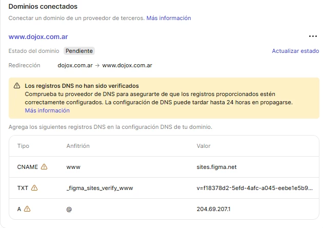This screenshot has width=323, height=228.
Task: Click the warning icon next to the A record
Action: point(27,209)
